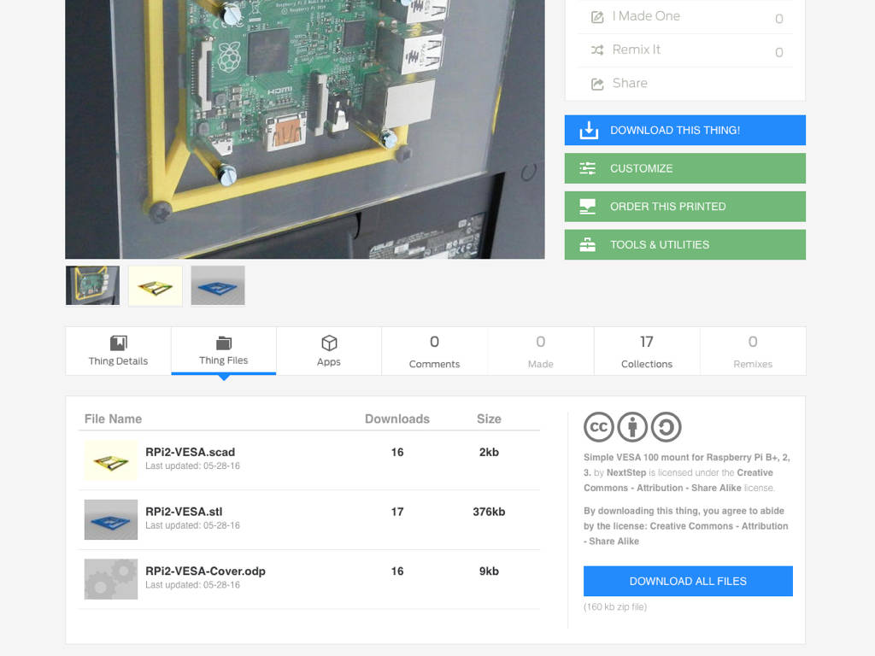
Task: Open the NextStep author link
Action: [626, 472]
